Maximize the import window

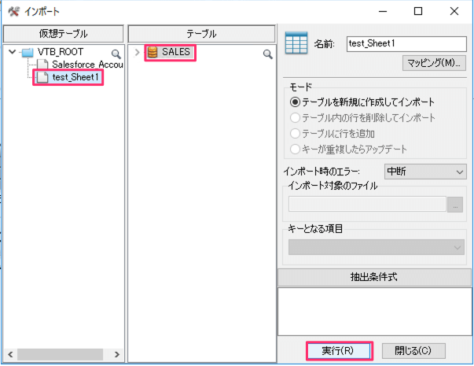click(418, 12)
